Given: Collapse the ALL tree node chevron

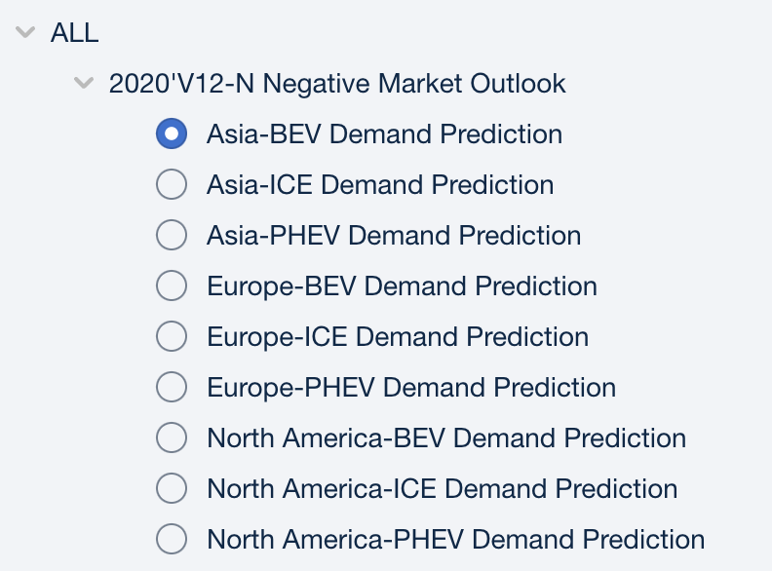Looking at the screenshot, I should coord(25,33).
